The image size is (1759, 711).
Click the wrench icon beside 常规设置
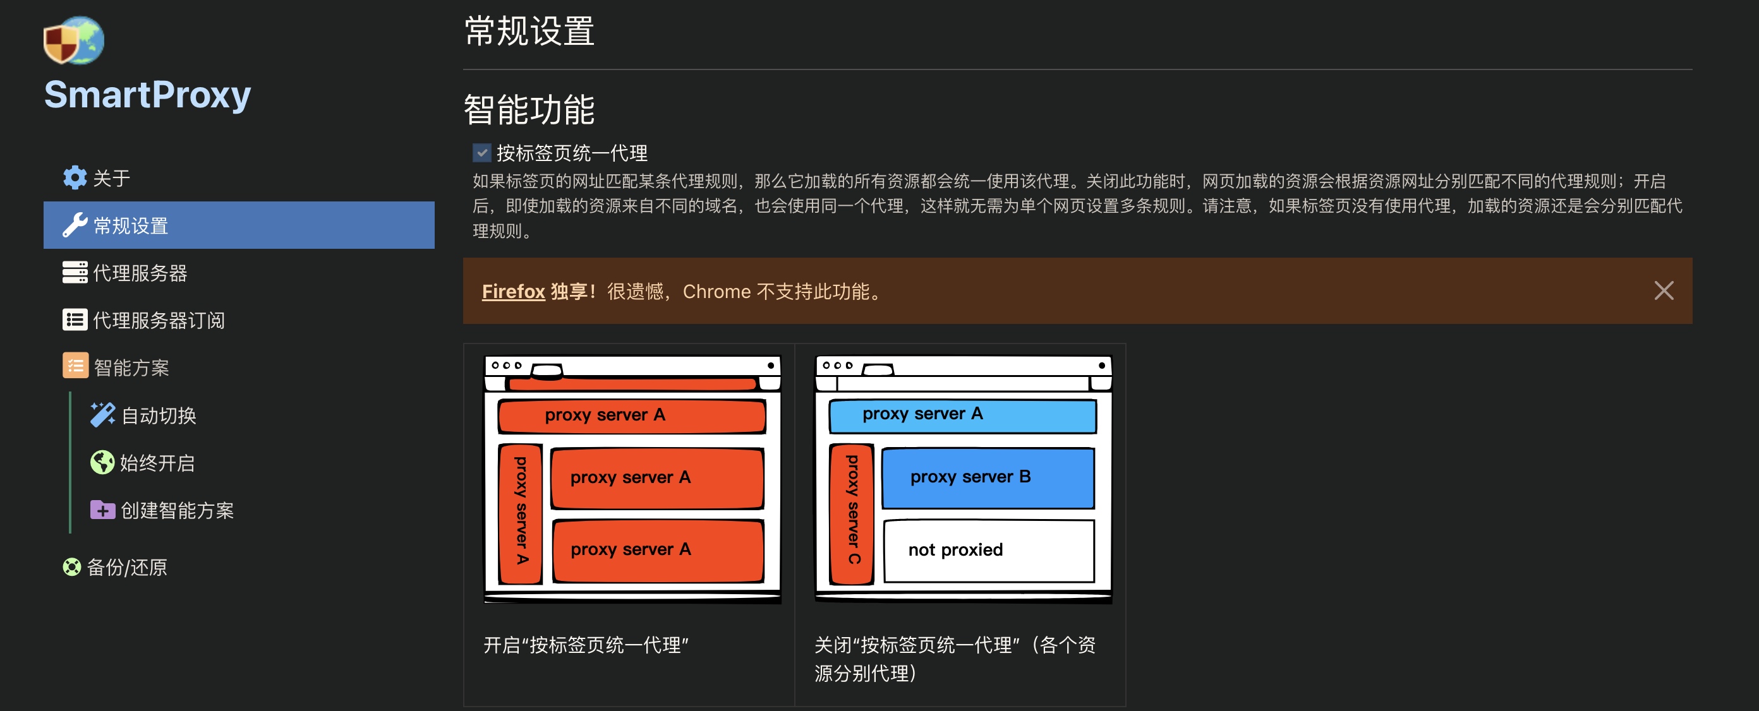click(x=75, y=225)
